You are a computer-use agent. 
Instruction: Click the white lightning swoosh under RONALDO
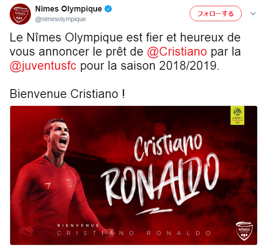click(154, 211)
